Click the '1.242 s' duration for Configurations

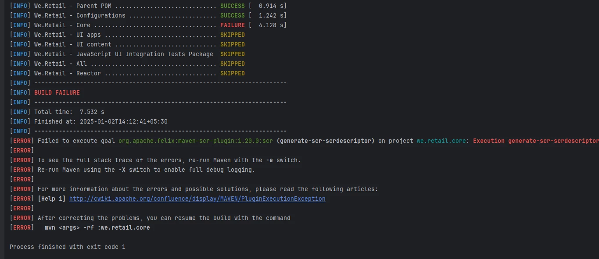point(271,15)
